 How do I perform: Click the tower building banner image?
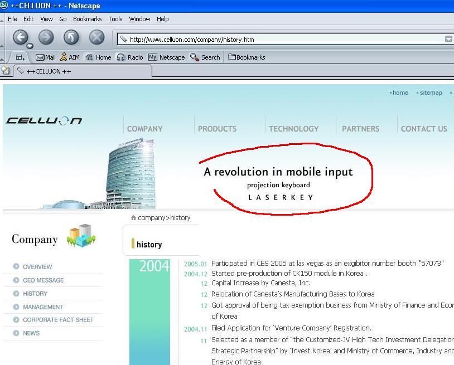point(131,173)
